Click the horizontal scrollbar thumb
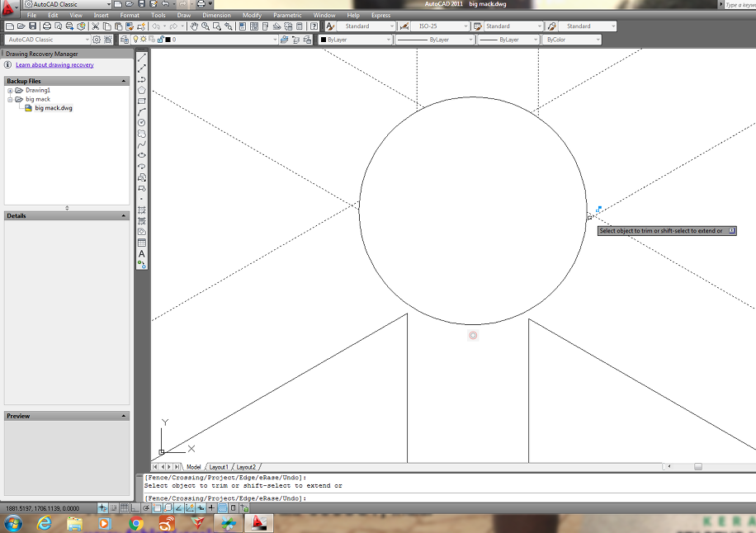 [x=698, y=466]
